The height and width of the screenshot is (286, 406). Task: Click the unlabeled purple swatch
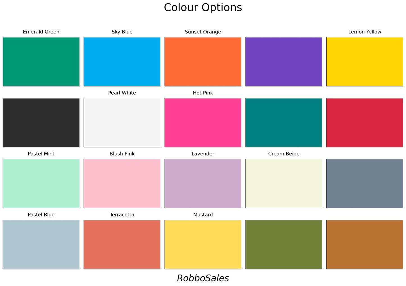pyautogui.click(x=284, y=62)
